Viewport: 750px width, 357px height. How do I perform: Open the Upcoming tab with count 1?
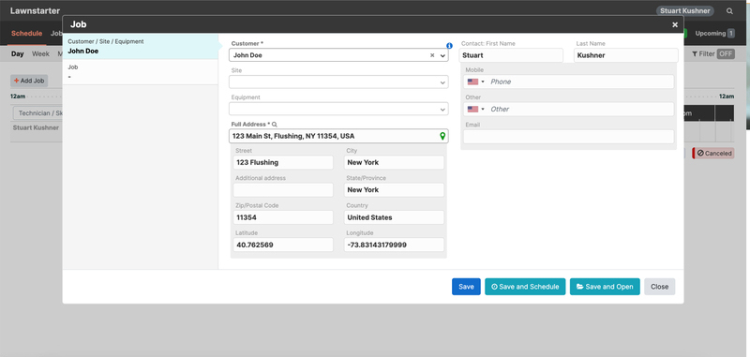click(x=714, y=34)
